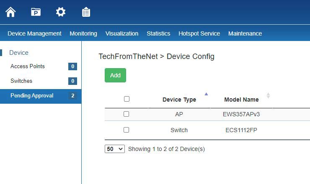Click the Pending Approval count badge
Screen dimensions: 310x184
pos(72,96)
